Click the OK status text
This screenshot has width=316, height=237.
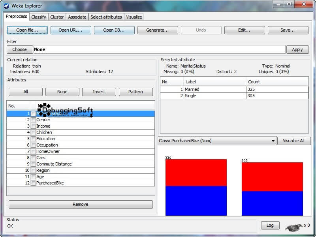point(10,226)
